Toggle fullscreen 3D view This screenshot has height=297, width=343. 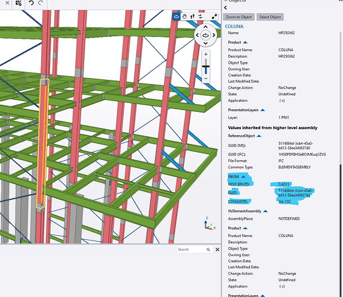(x=214, y=17)
